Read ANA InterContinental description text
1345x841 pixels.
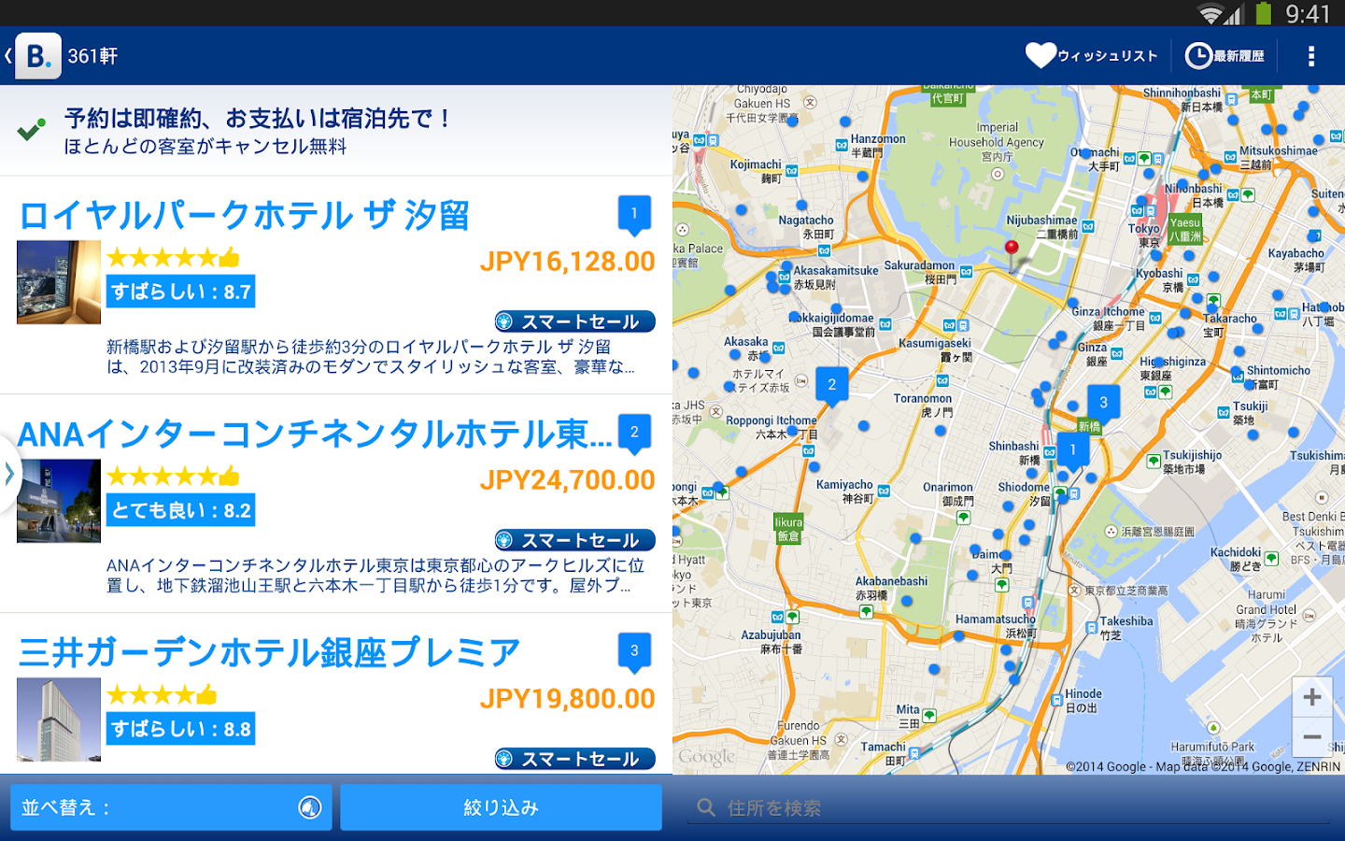tap(375, 576)
